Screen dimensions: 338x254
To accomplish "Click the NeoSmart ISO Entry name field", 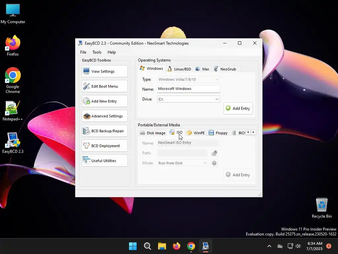I will click(x=188, y=143).
